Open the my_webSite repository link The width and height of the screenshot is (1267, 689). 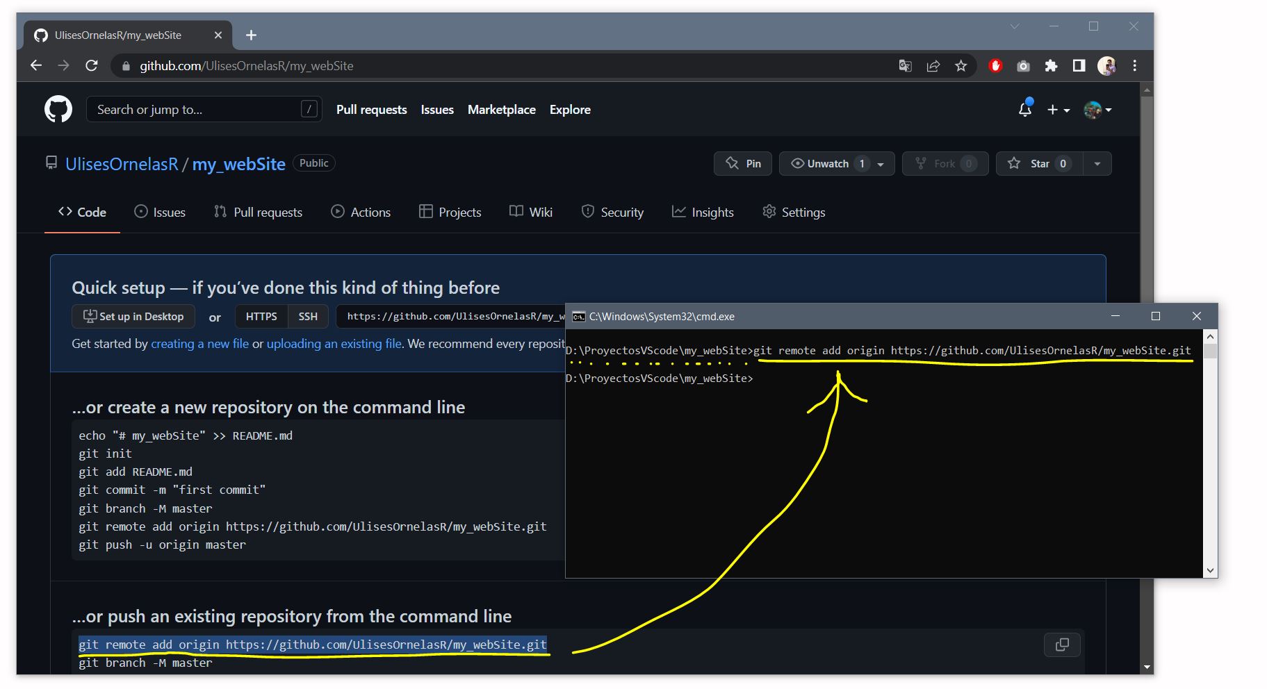(x=238, y=164)
